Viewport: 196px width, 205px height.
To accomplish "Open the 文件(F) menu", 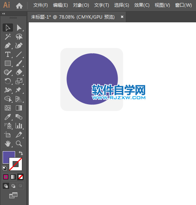I will (40, 5).
